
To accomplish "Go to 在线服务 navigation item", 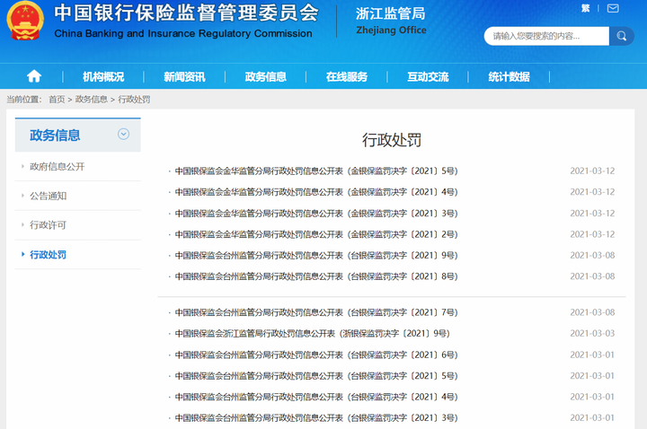I will tap(346, 77).
